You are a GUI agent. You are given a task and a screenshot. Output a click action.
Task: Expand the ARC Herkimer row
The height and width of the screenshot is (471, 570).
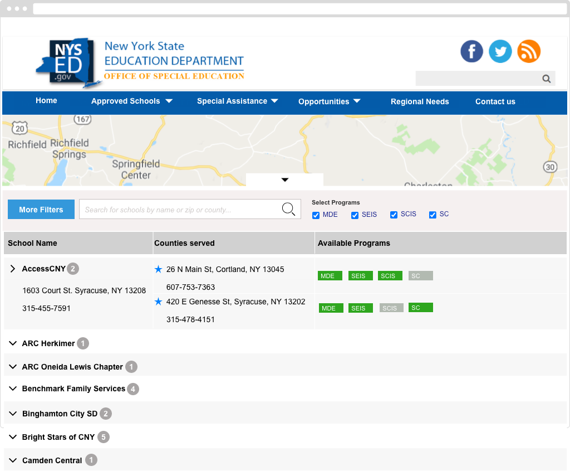[13, 343]
